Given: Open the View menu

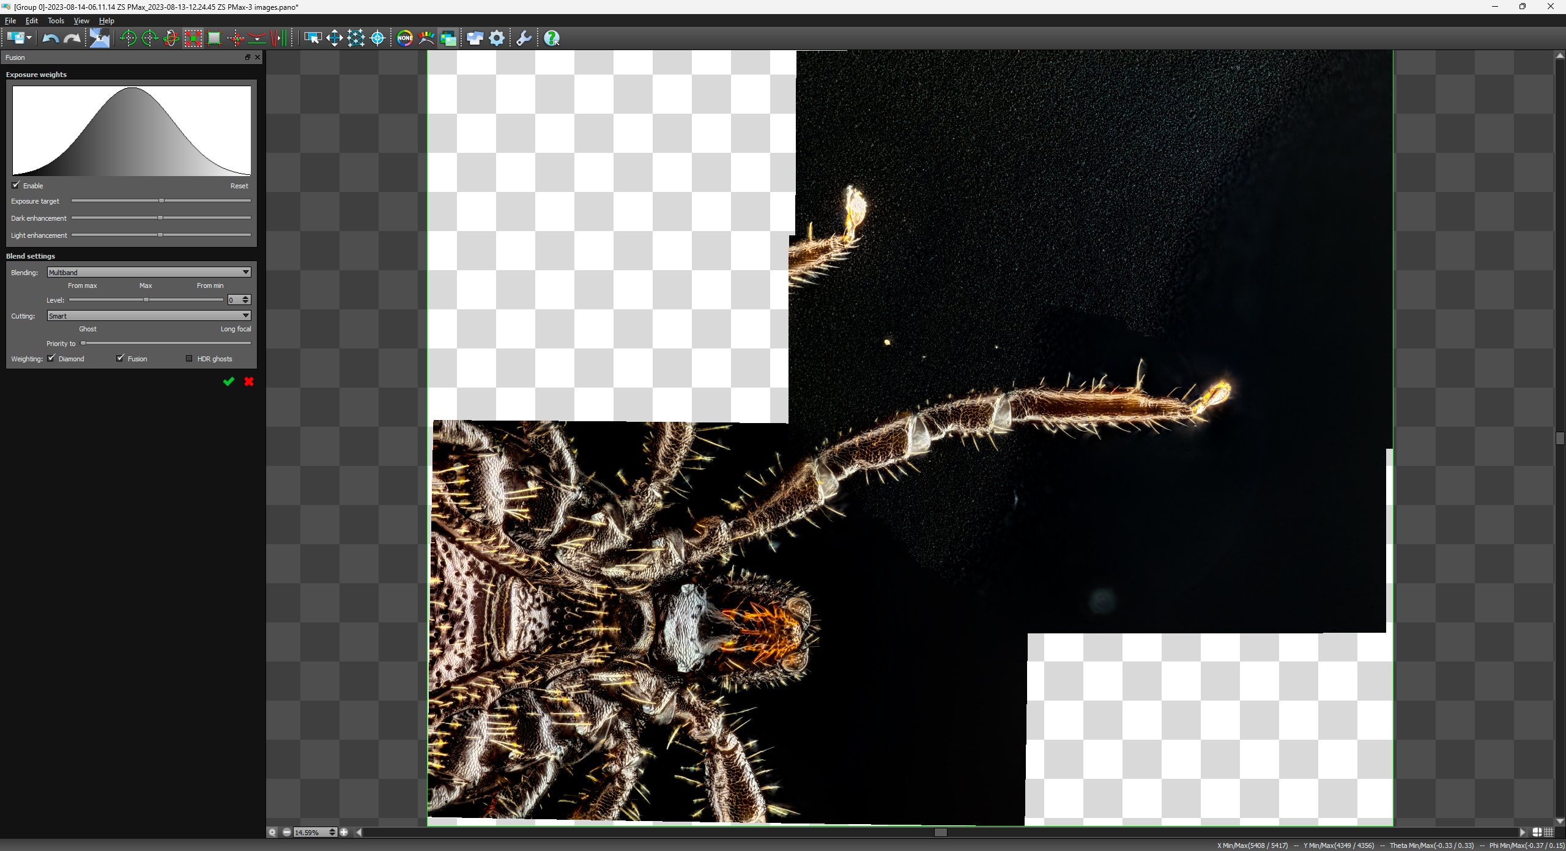Looking at the screenshot, I should tap(81, 20).
